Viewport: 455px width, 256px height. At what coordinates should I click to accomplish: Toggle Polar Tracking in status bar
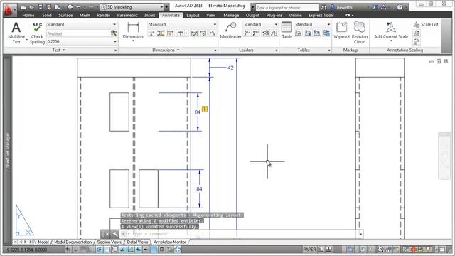click(100, 250)
